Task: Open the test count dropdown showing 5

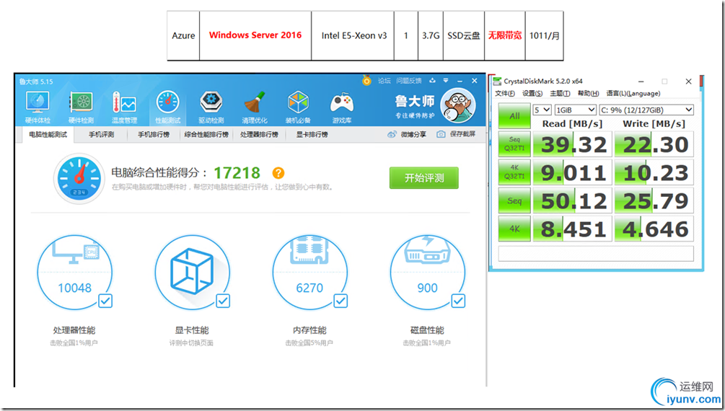Action: click(542, 110)
